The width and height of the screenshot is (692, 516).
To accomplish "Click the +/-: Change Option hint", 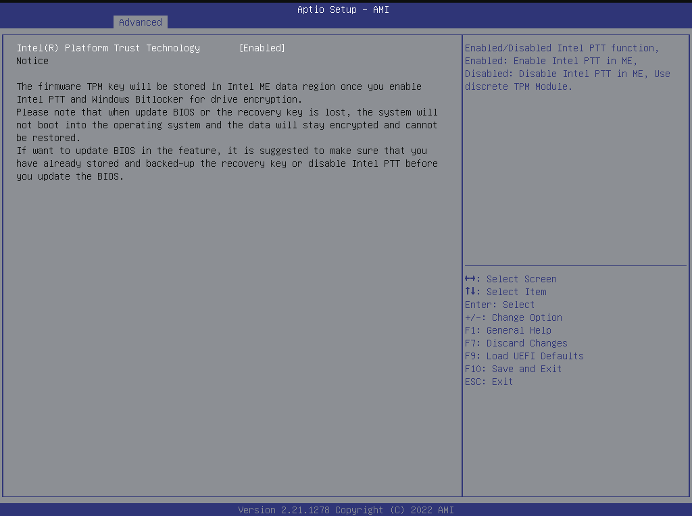I will click(x=513, y=317).
